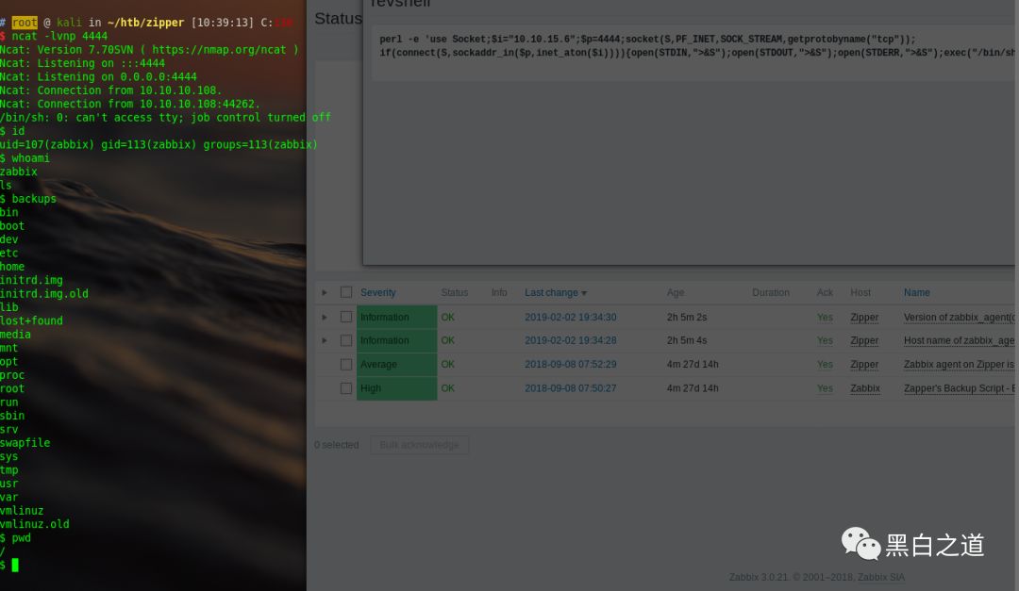Click the Information cell of the 19:34:30 row
This screenshot has width=1019, height=591.
pos(396,317)
